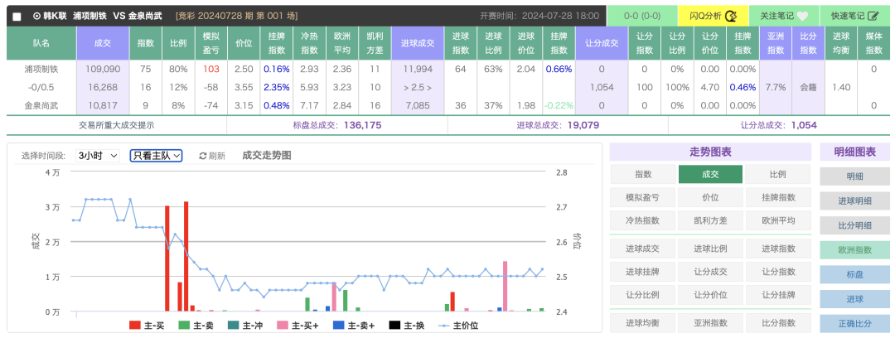Open the 3小时 time range dropdown
Image resolution: width=895 pixels, height=338 pixels.
tap(98, 156)
